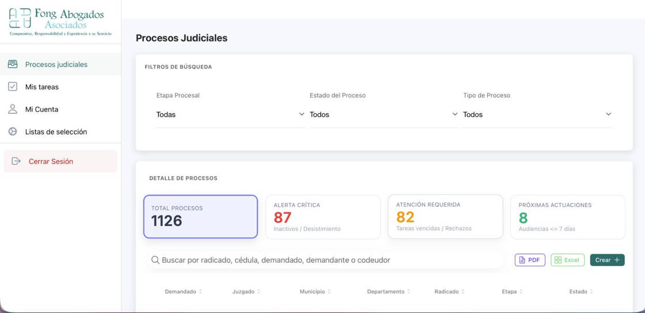Click the Inactivos / Desistimiento subtitle
Viewport: 645px width, 313px height.
point(308,229)
